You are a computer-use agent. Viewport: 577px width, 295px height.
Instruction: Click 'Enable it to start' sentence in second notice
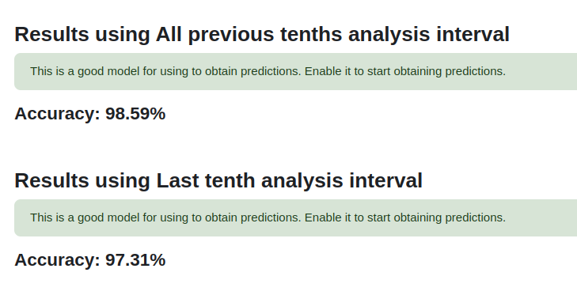pyautogui.click(x=405, y=217)
